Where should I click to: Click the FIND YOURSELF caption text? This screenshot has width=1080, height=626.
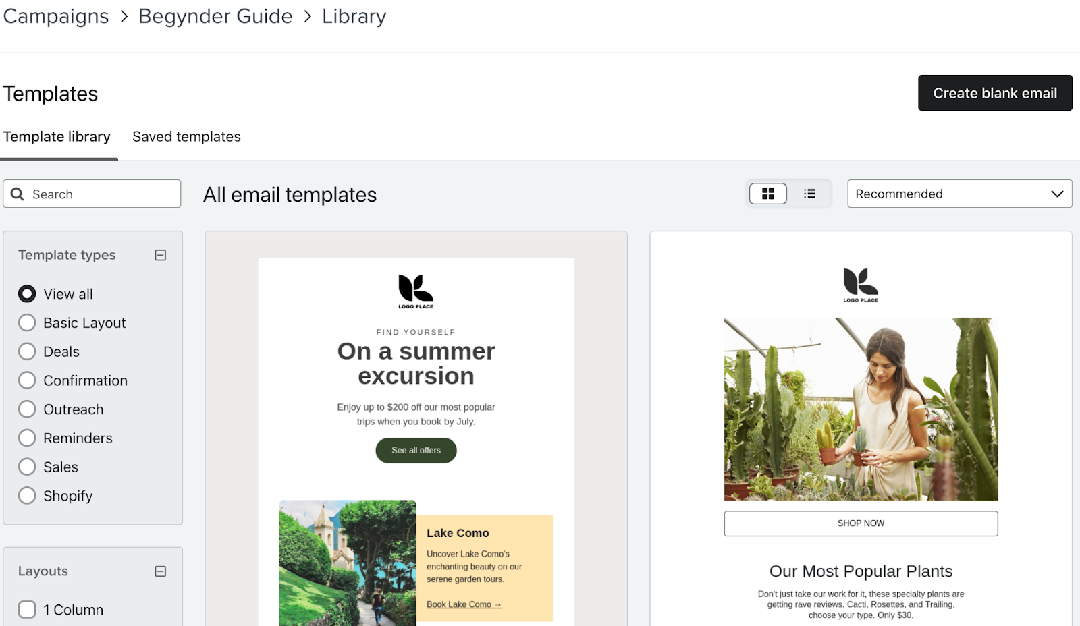click(416, 332)
